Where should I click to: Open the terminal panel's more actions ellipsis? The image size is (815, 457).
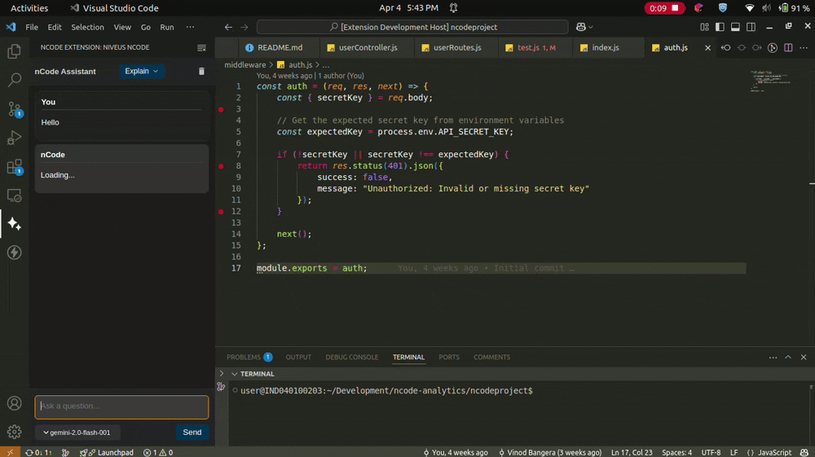[773, 358]
